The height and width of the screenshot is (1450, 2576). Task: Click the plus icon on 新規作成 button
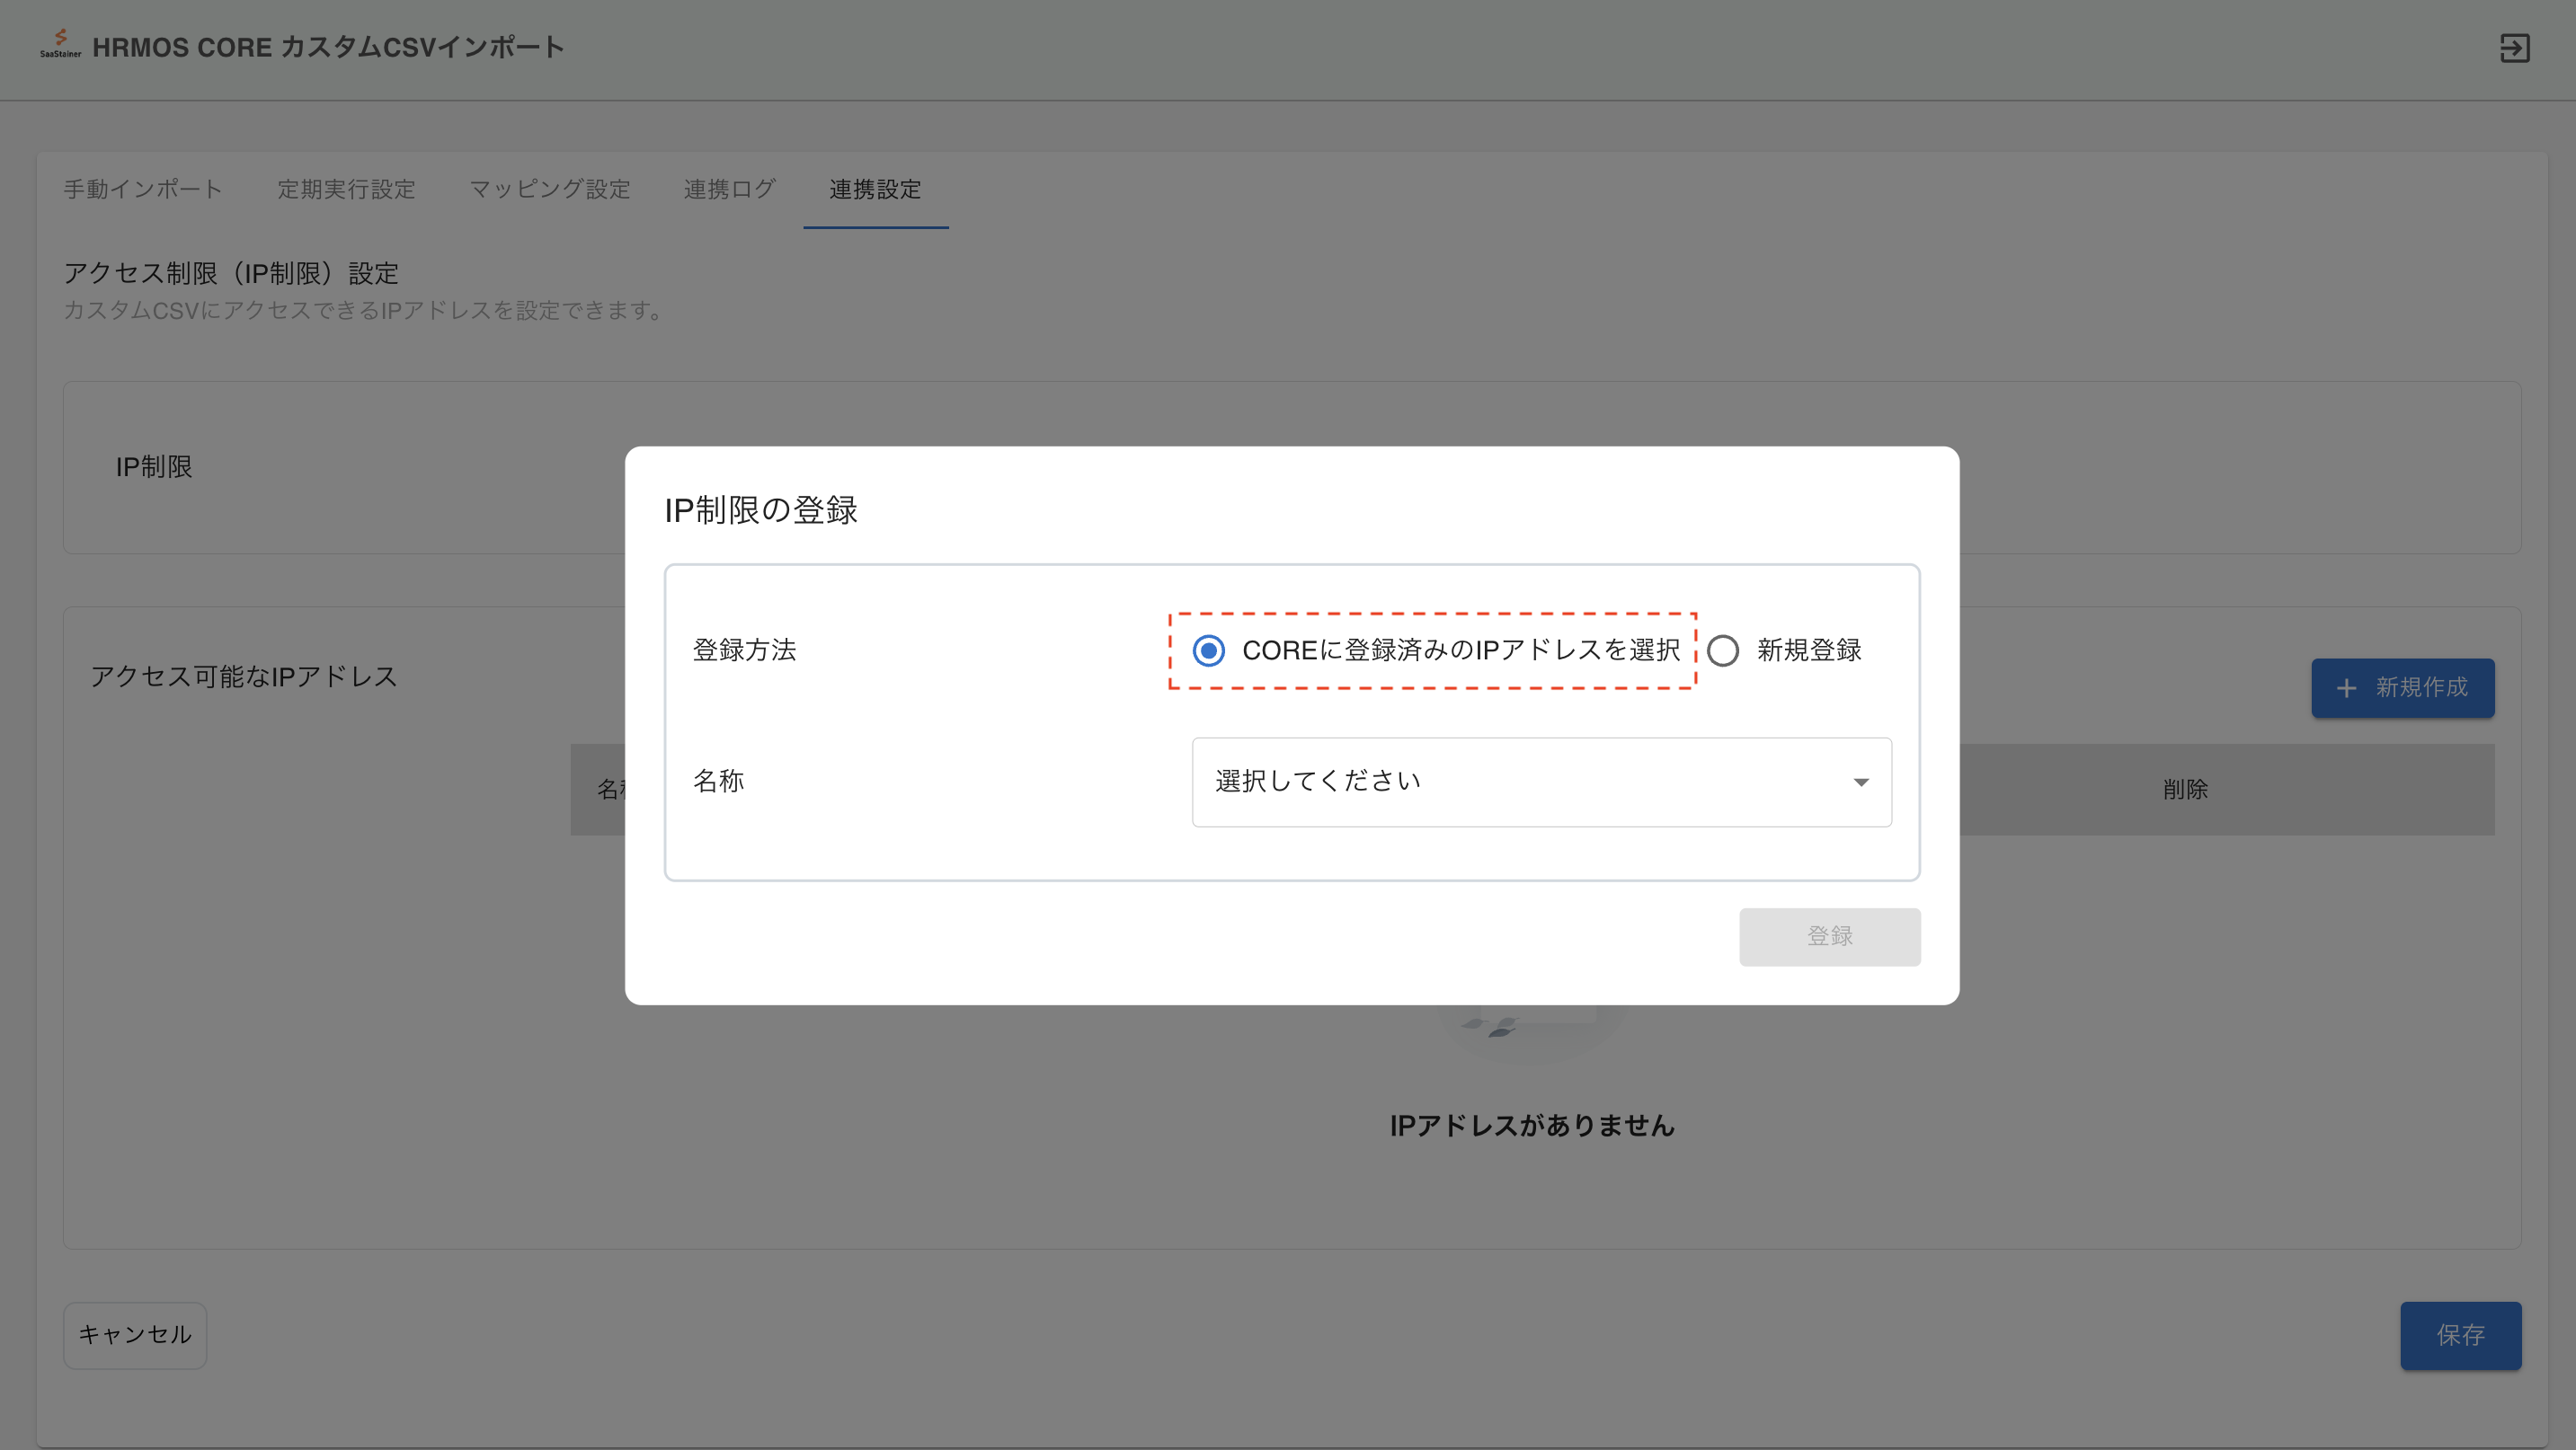[2346, 688]
